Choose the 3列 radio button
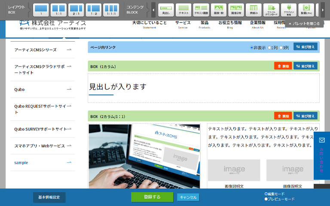Viewport: 330px width, 206px height. click(281, 48)
